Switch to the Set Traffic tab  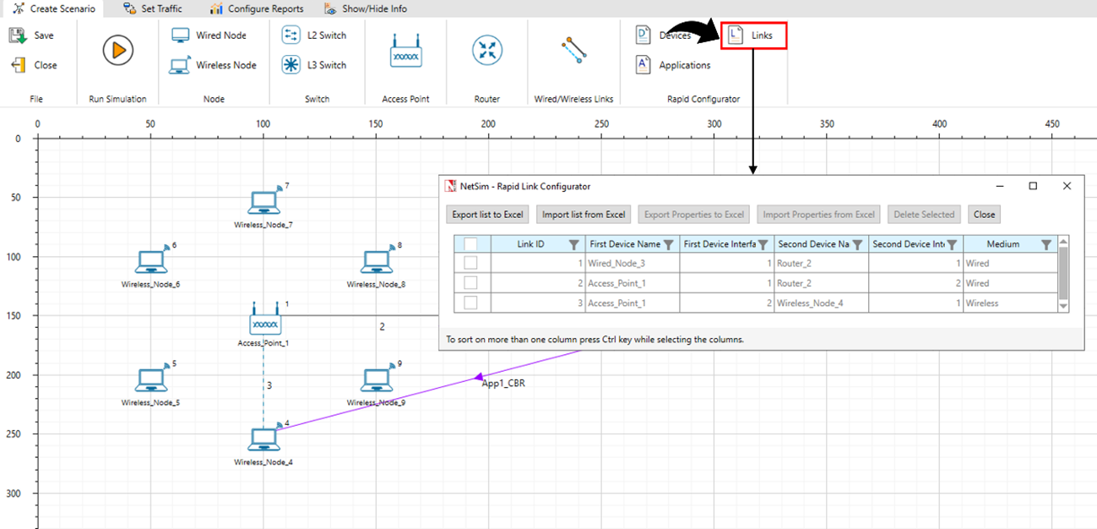[152, 8]
